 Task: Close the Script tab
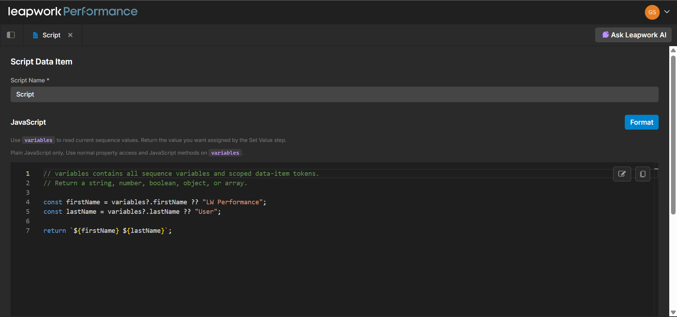[x=70, y=35]
